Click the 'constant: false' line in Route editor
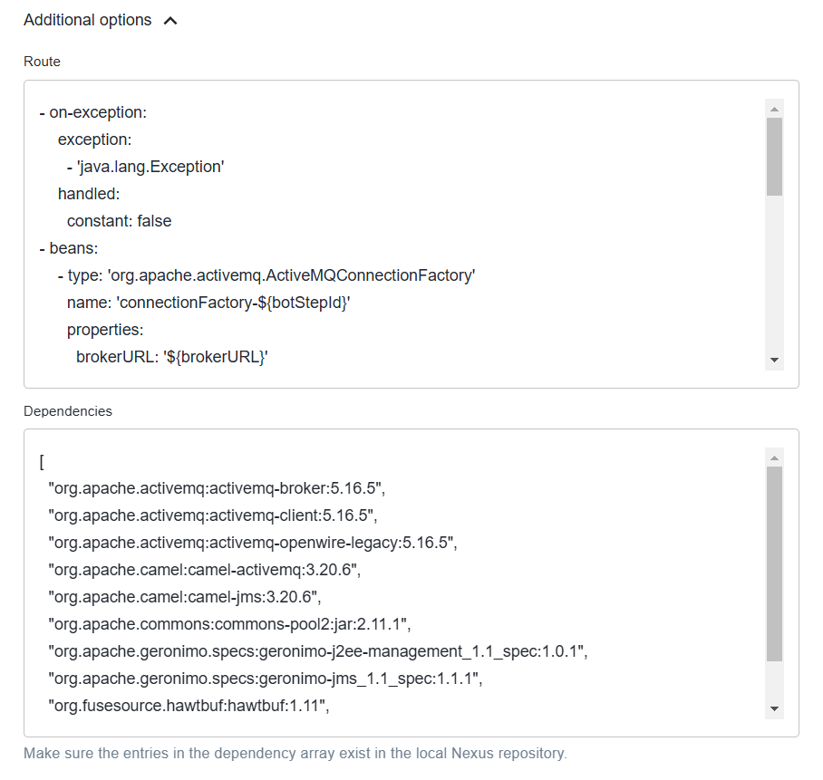This screenshot has width=823, height=780. (119, 221)
